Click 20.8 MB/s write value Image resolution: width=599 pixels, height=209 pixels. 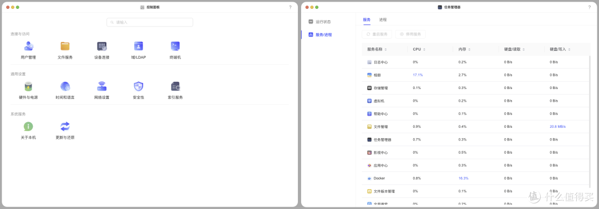pyautogui.click(x=557, y=127)
